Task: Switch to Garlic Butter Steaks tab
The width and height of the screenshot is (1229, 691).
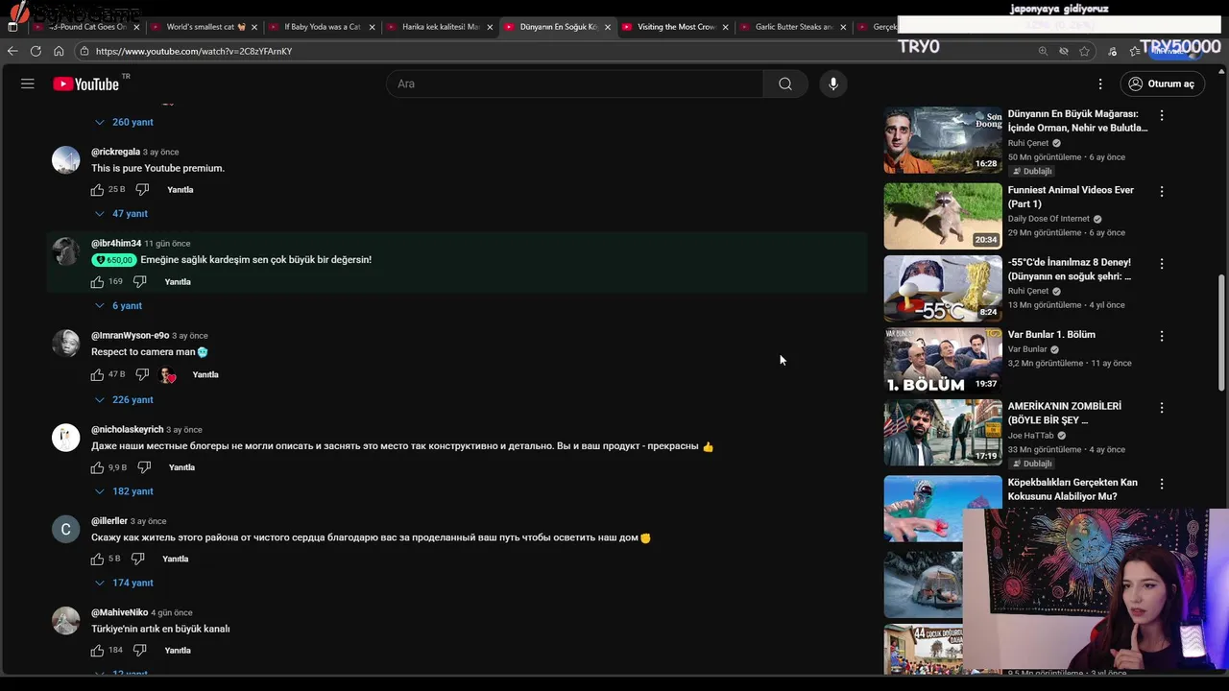Action: pos(793,27)
